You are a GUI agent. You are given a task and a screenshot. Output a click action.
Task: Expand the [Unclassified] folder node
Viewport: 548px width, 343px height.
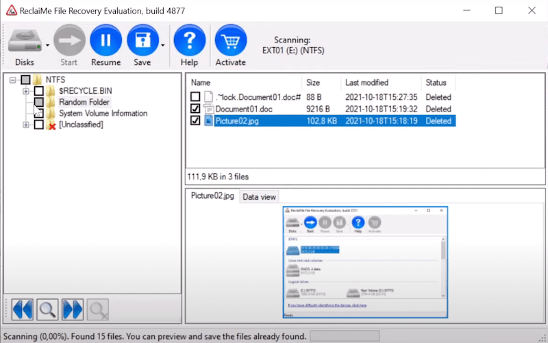pyautogui.click(x=26, y=125)
